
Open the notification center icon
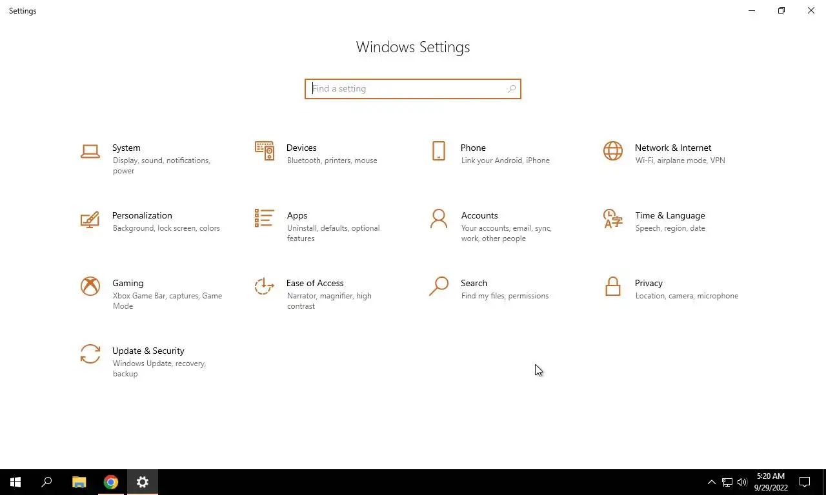click(x=805, y=482)
